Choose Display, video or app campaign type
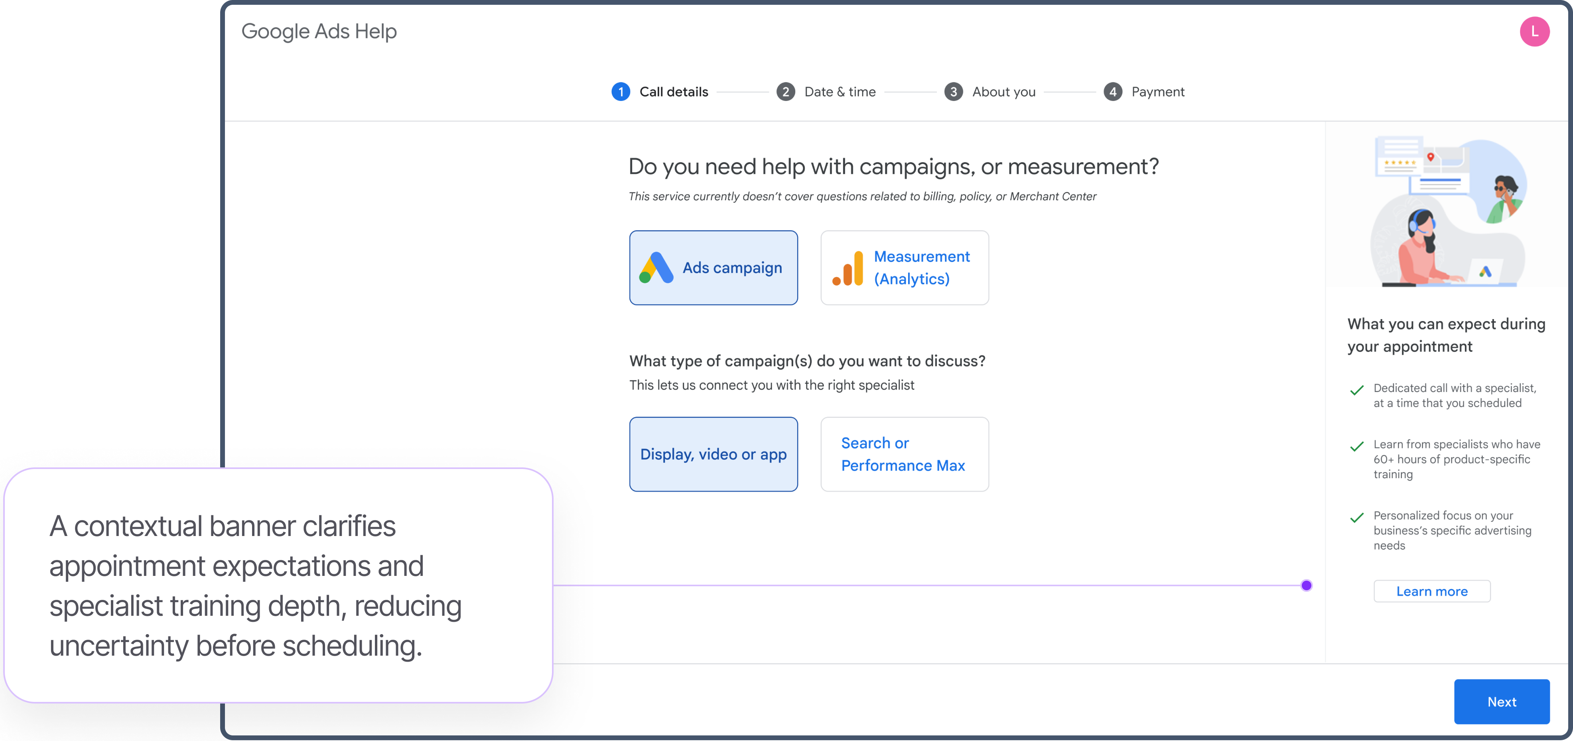This screenshot has height=741, width=1573. (713, 455)
